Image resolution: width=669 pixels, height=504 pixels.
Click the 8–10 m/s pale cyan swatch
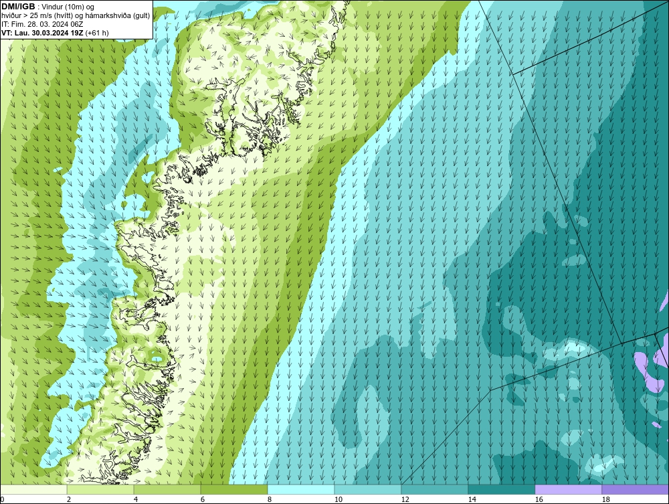[301, 489]
